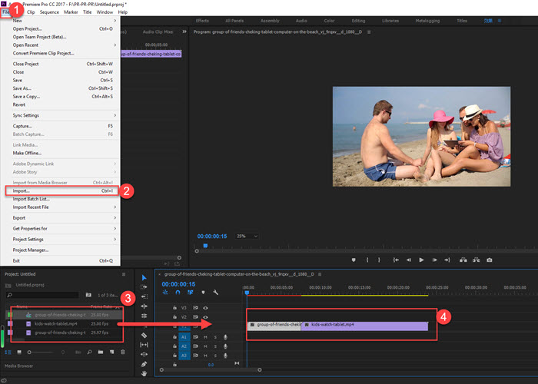
Task: Select the Selection tool arrow
Action: click(x=144, y=278)
